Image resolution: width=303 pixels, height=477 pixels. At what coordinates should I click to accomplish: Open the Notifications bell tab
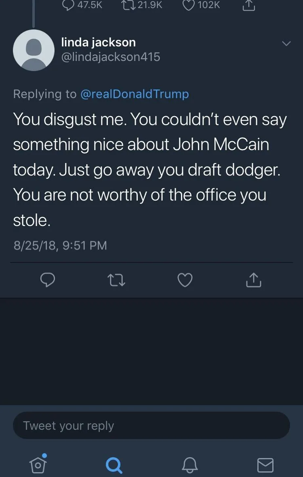189,465
